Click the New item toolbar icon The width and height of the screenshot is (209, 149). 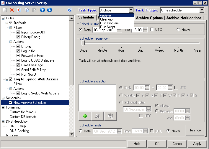point(5,10)
